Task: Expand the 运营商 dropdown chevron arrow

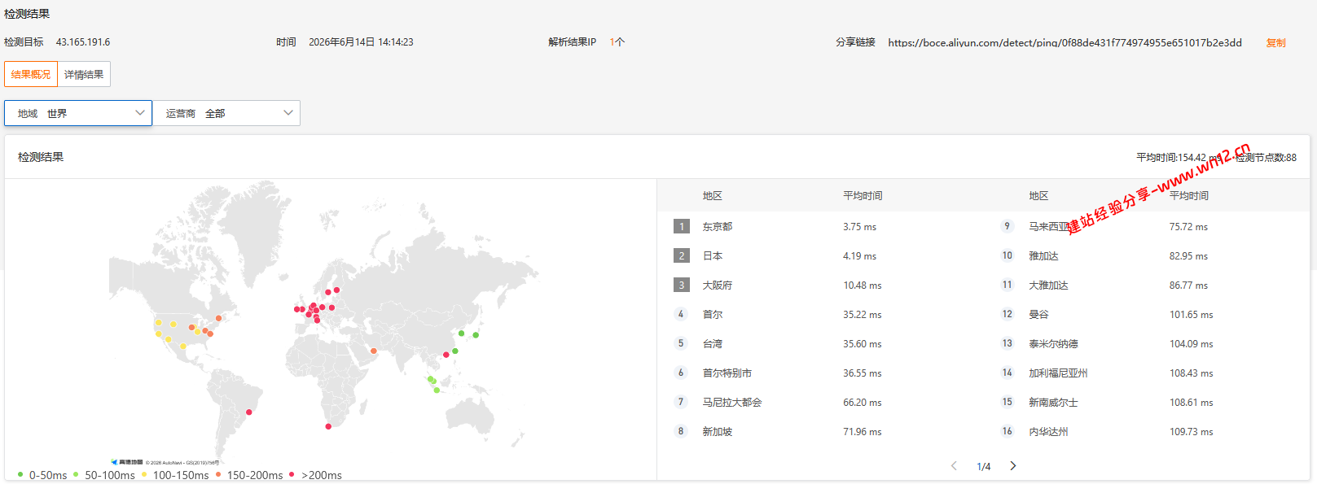Action: click(x=288, y=113)
